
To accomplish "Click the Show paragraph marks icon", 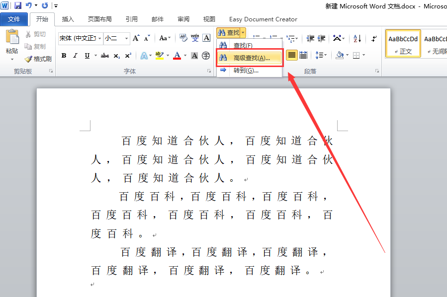I will 374,38.
